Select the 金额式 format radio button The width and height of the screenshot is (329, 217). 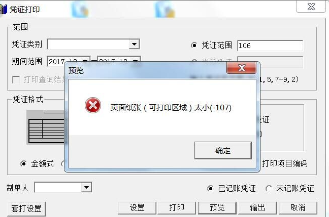23,163
